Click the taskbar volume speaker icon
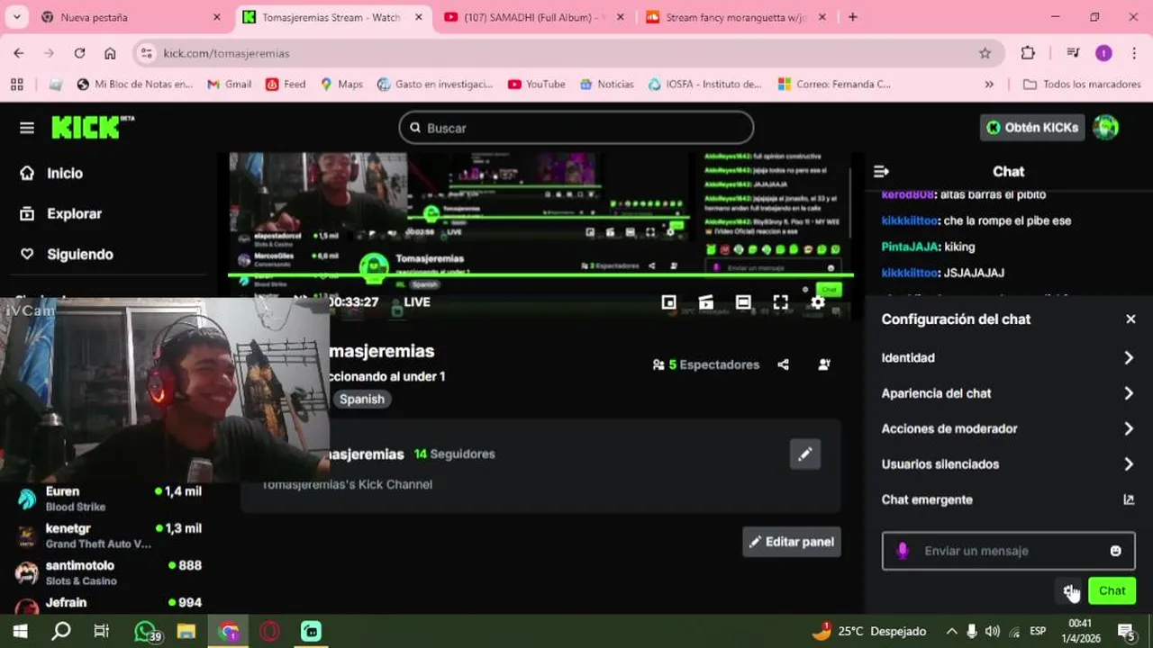This screenshot has width=1153, height=648. click(993, 631)
